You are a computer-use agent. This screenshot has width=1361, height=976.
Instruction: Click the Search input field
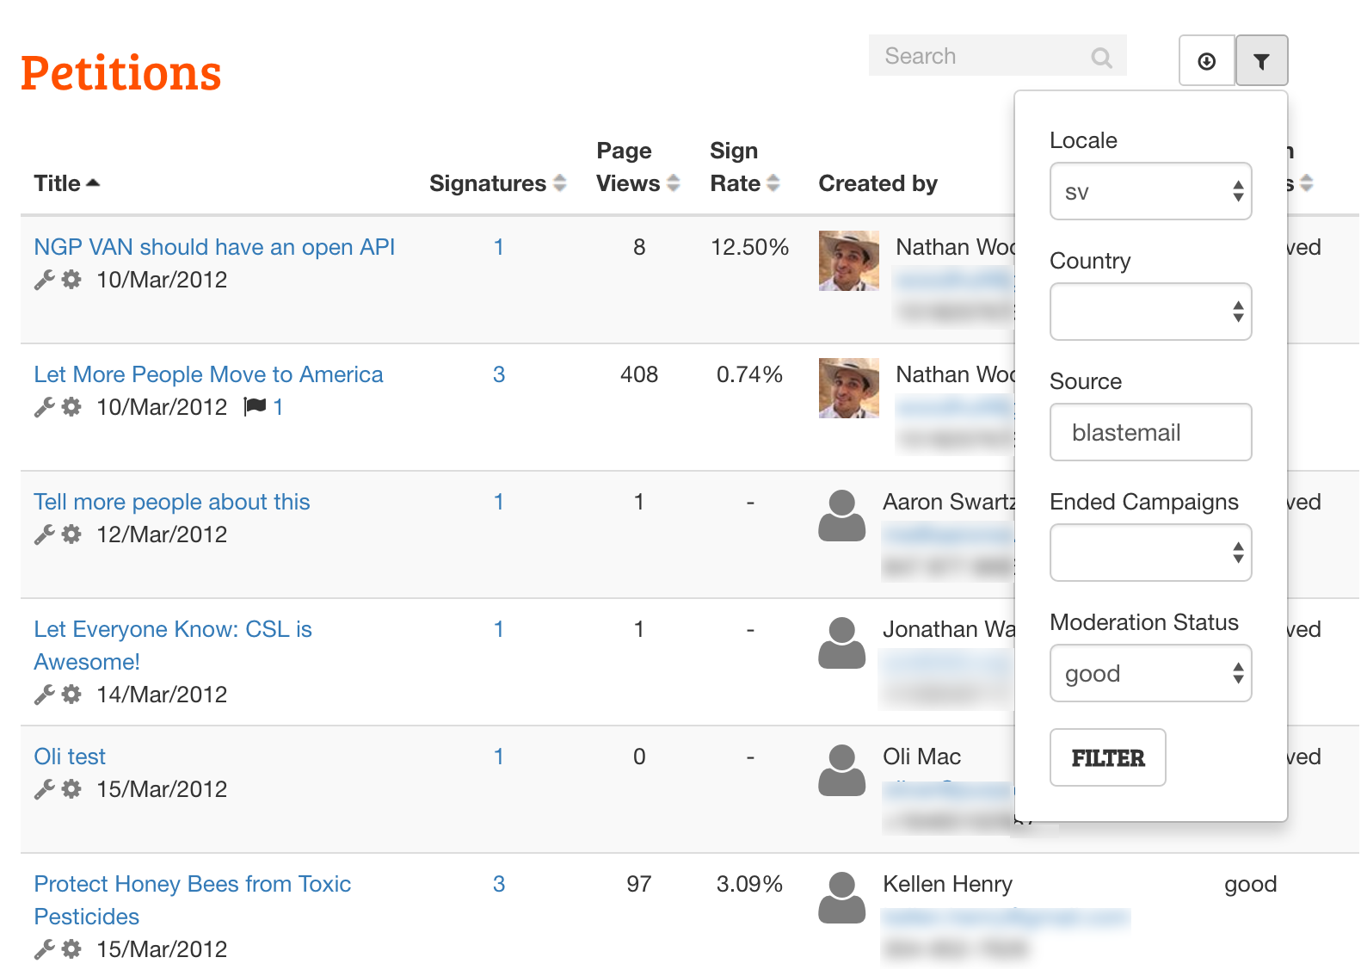[997, 56]
